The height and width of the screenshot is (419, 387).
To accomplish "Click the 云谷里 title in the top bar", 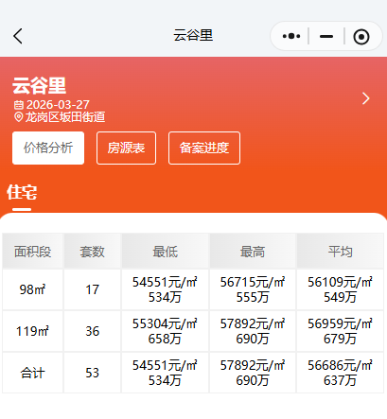I will [x=193, y=35].
